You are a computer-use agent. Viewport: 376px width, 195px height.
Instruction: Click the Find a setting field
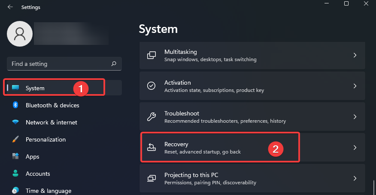(x=64, y=64)
